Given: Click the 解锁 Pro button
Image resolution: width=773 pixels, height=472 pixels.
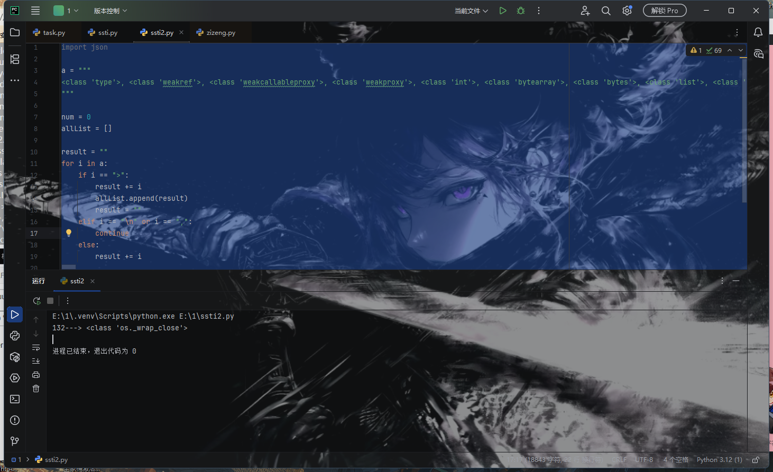Looking at the screenshot, I should point(665,11).
